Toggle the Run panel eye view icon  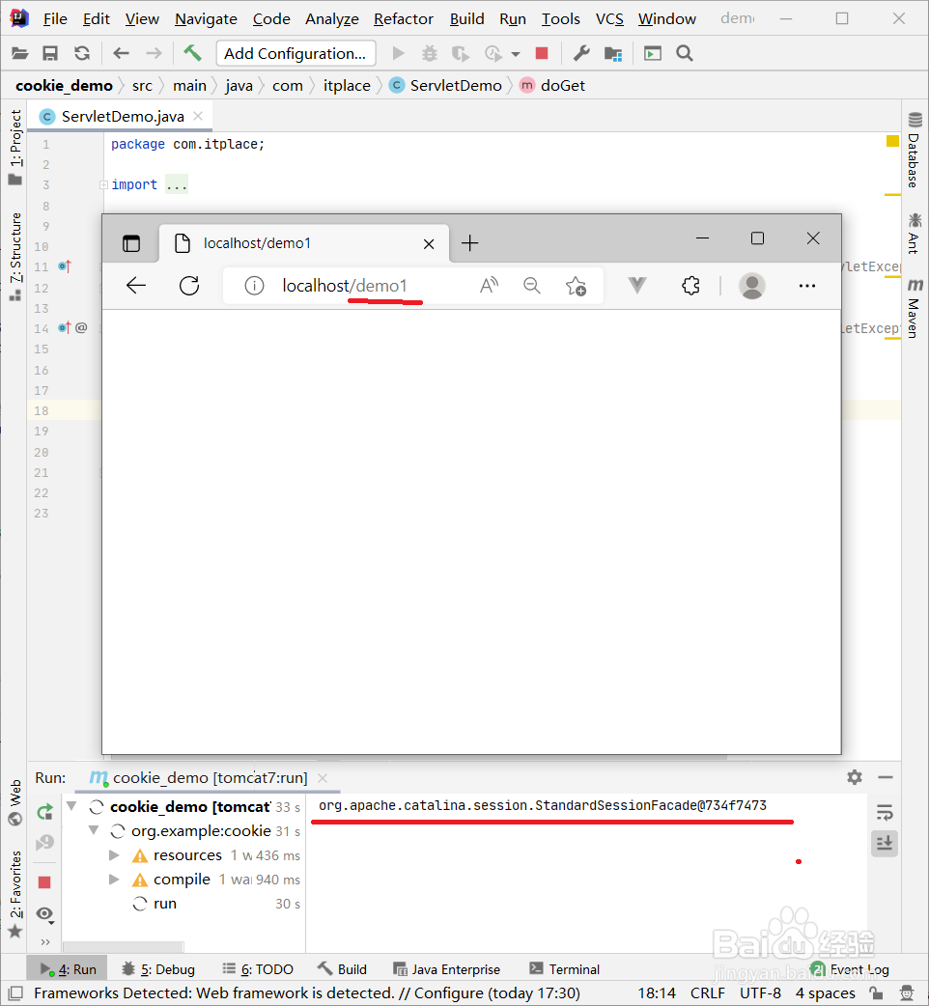(x=45, y=914)
